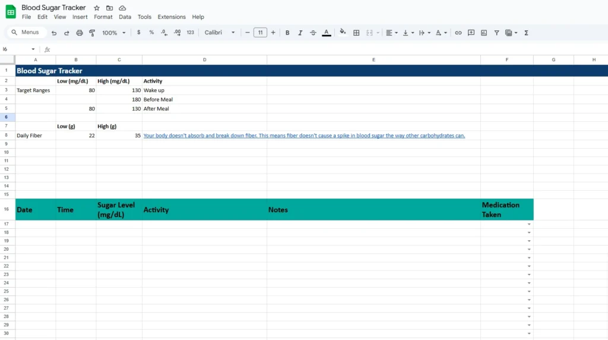The image size is (608, 340).
Task: Click the create filter icon
Action: tap(496, 33)
